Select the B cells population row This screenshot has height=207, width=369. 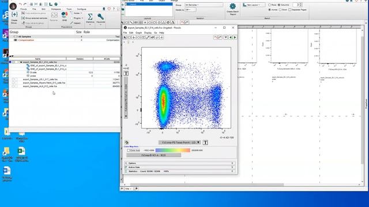pyautogui.click(x=65, y=72)
